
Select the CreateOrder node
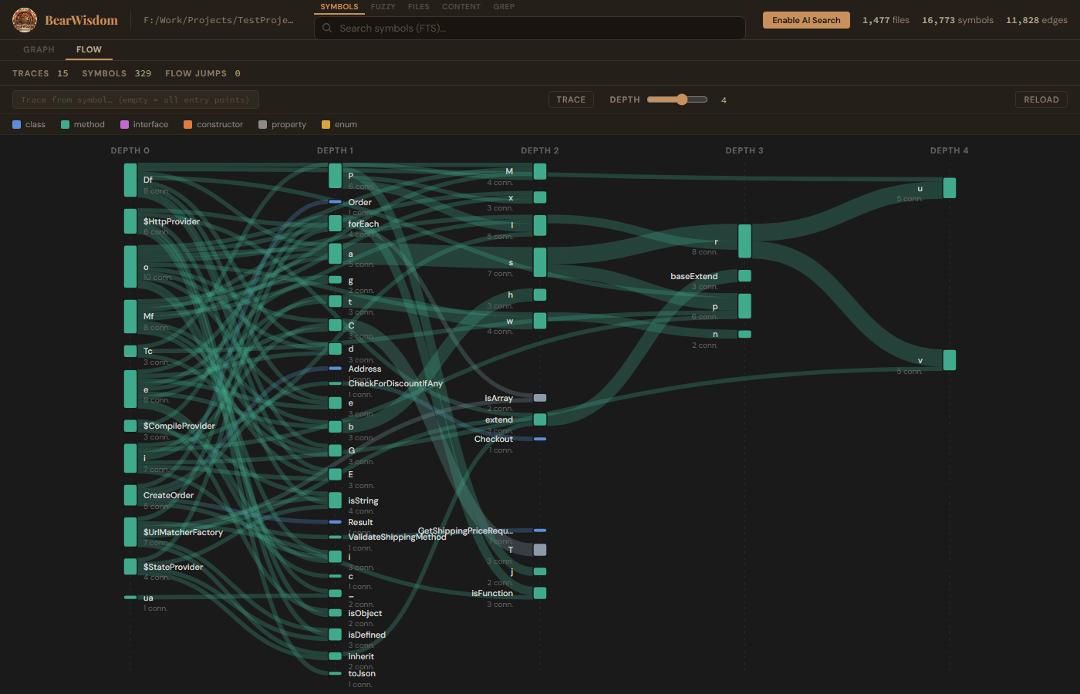[130, 495]
